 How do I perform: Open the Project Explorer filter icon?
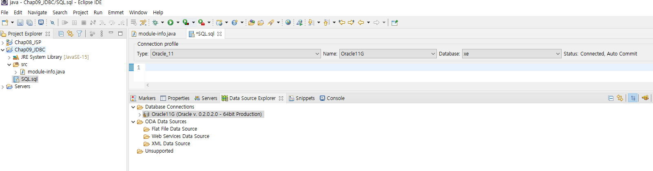tap(80, 34)
